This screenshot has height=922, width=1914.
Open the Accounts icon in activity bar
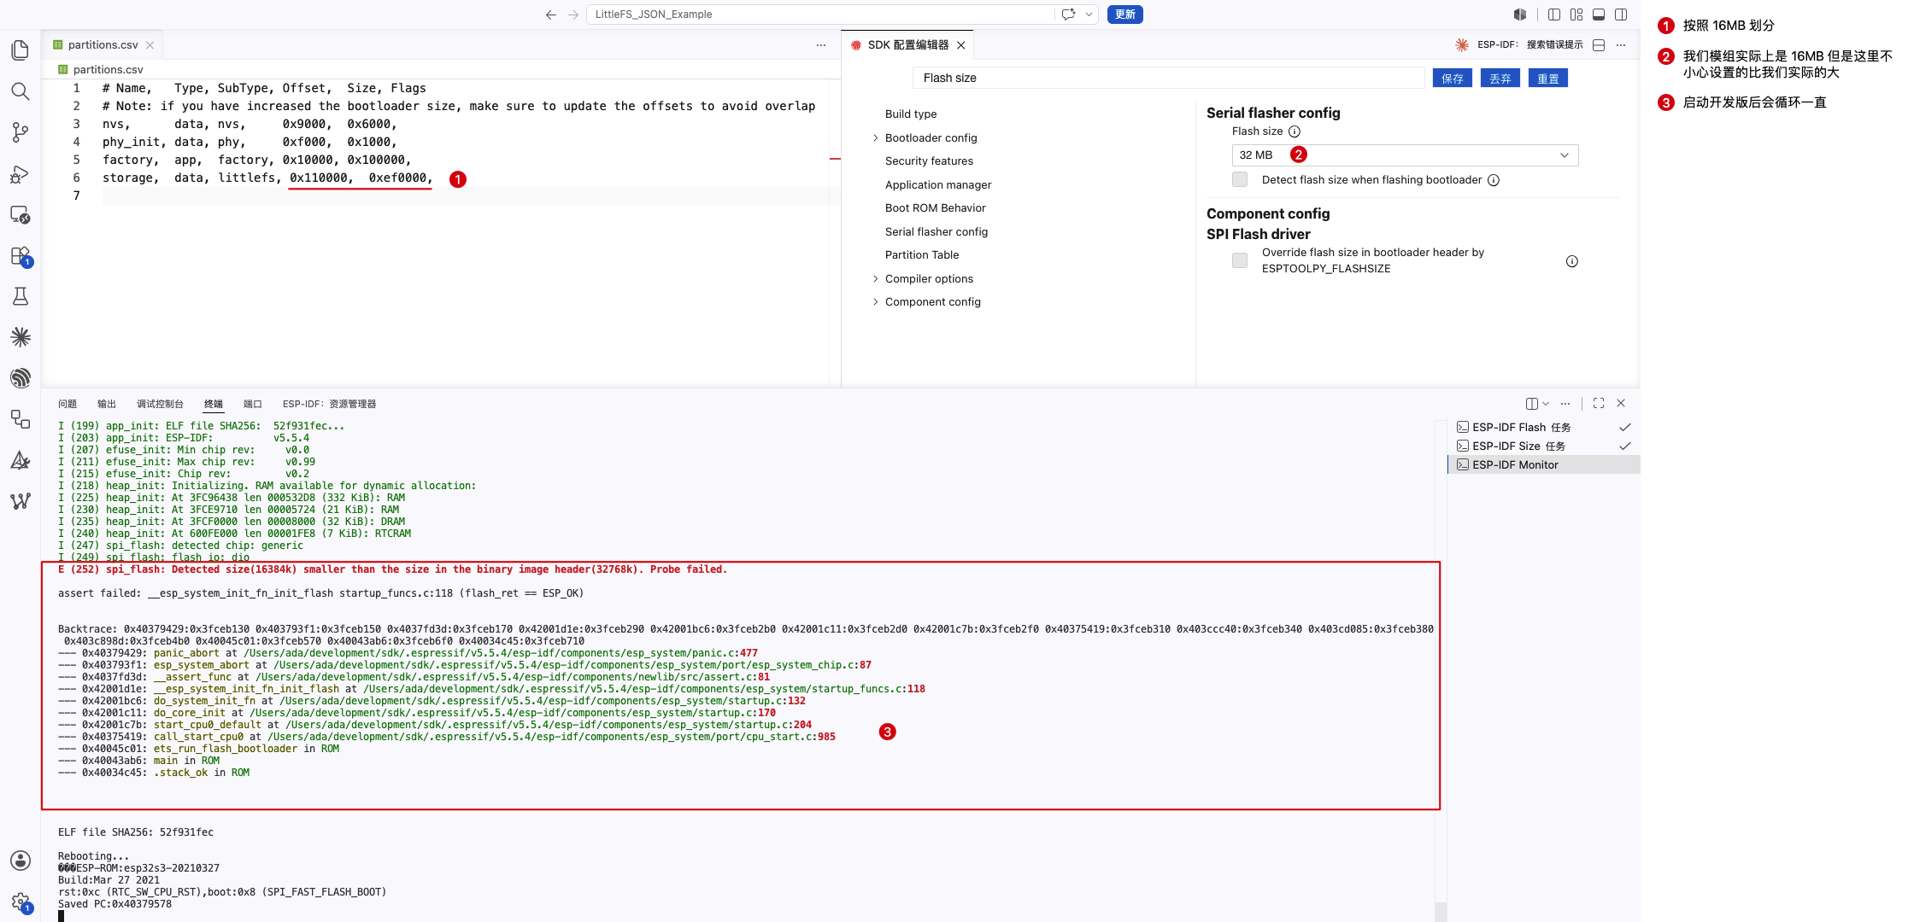(x=21, y=861)
